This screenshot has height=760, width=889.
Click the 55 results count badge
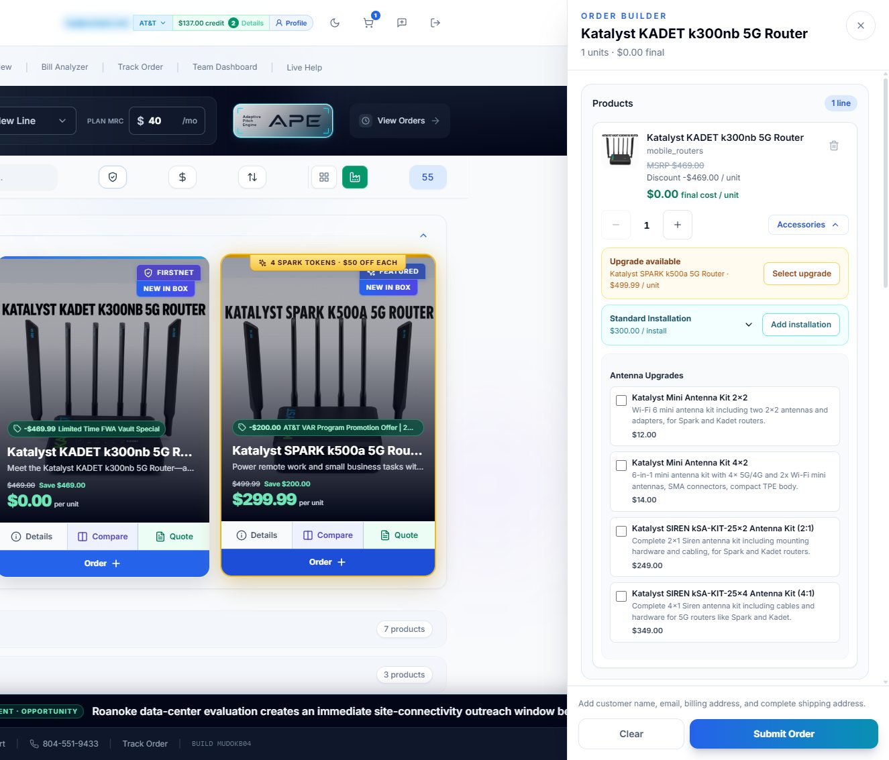coord(428,177)
